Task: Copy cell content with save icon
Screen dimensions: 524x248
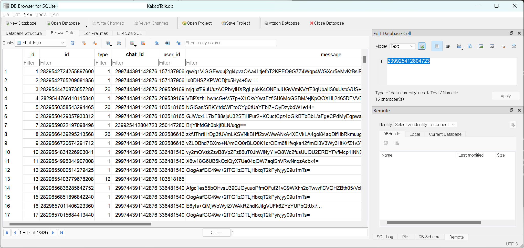Action: [x=470, y=46]
